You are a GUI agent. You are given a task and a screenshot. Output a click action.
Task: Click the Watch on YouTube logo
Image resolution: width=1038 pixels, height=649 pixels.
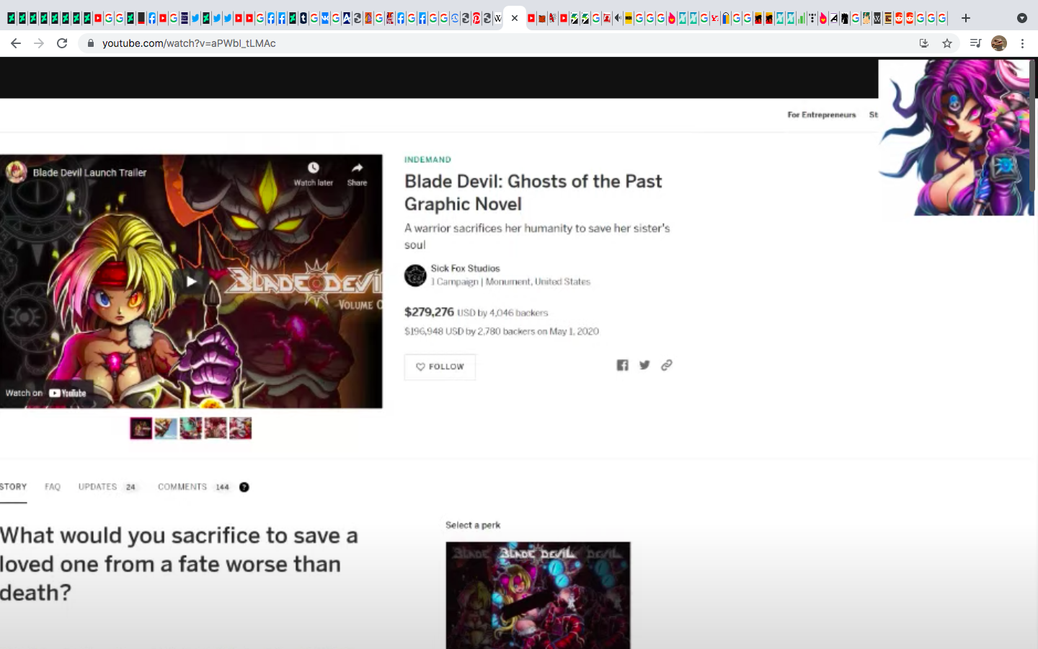coord(68,393)
